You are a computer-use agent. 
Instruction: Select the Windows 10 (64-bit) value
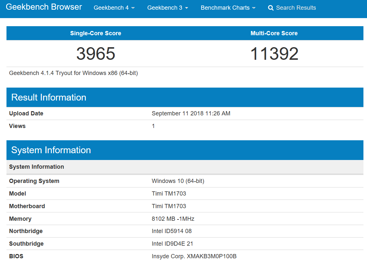tap(178, 181)
